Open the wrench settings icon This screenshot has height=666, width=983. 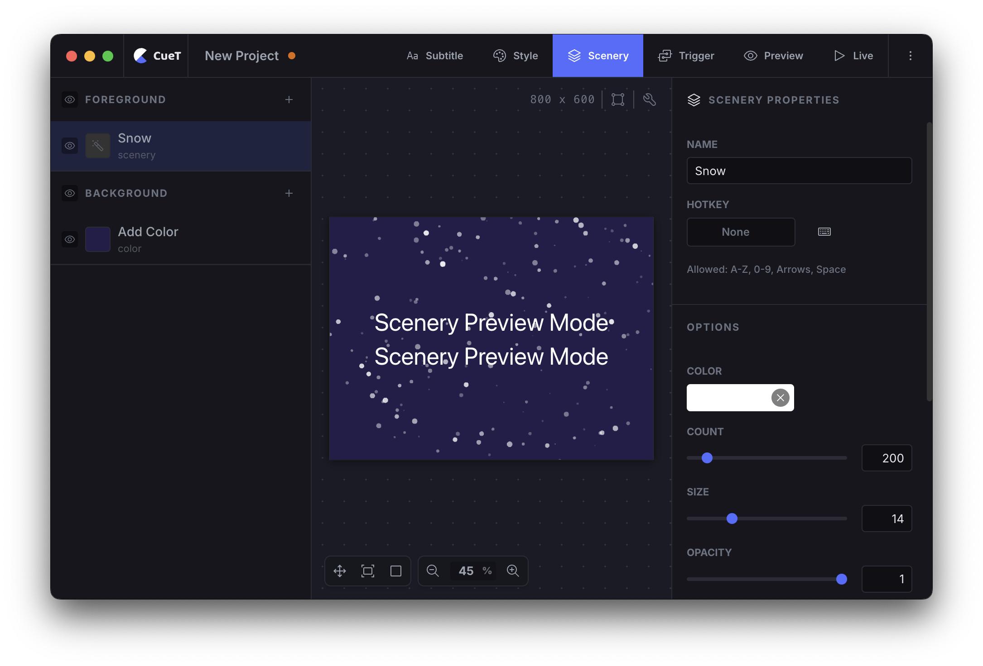tap(650, 100)
